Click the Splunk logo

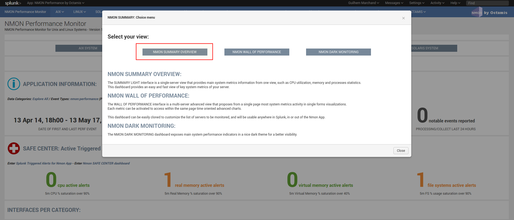point(13,3)
